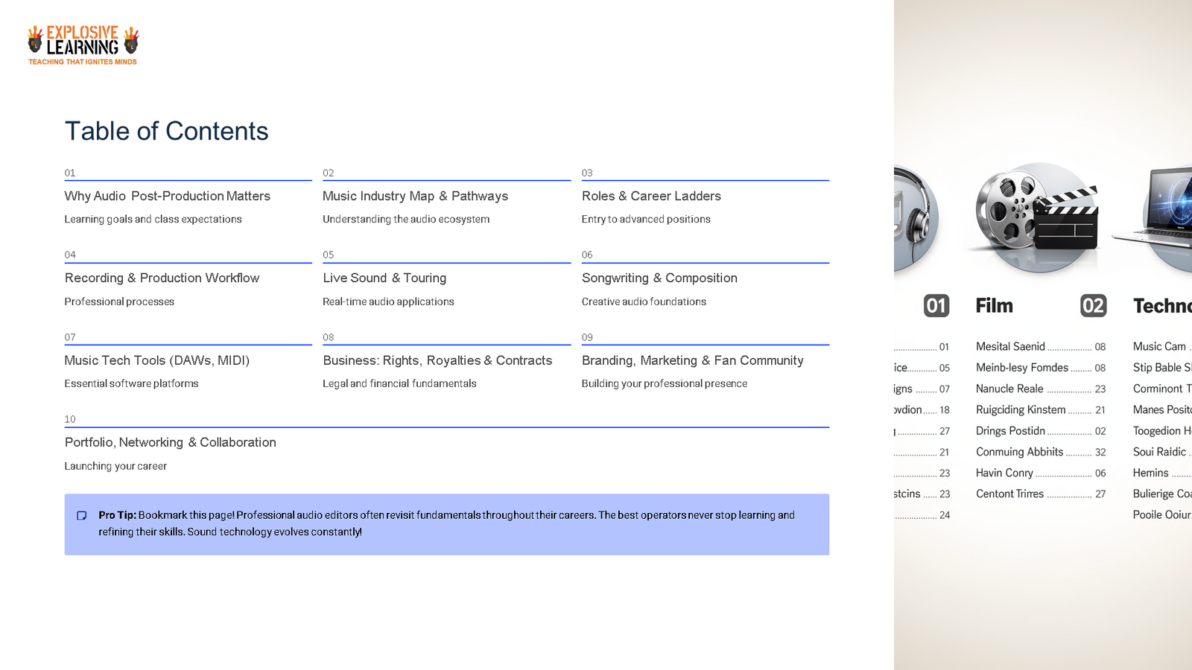Click the Film column heading

994,306
